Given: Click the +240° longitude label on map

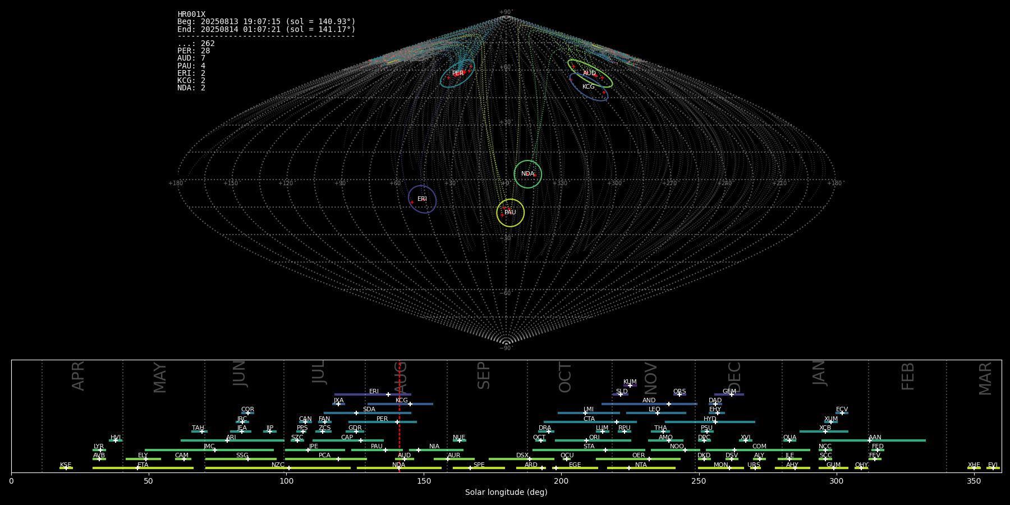Looking at the screenshot, I should coord(724,183).
